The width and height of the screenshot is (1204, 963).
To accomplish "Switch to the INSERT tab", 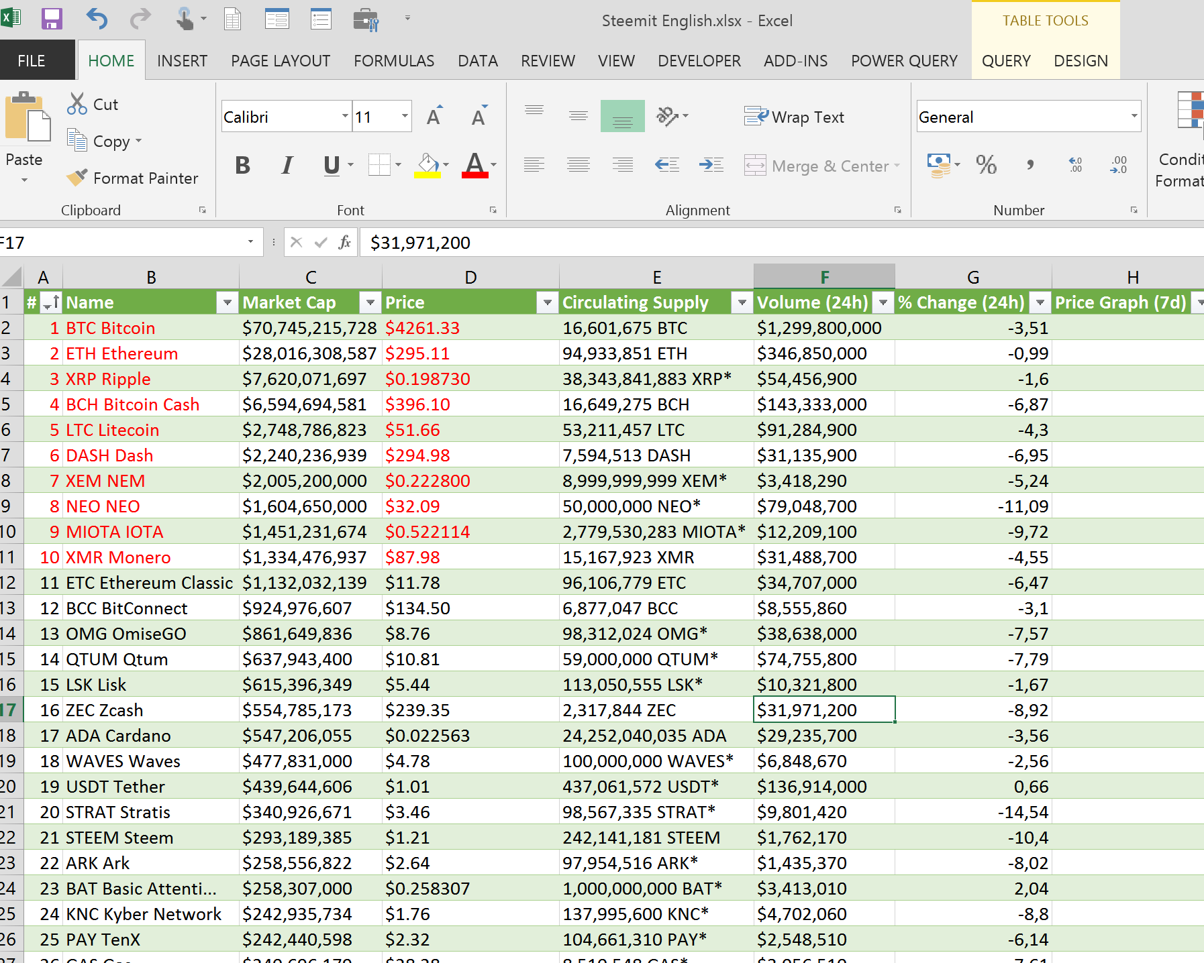I will point(182,60).
